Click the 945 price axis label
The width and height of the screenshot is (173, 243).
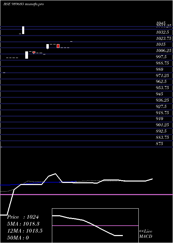tap(160, 94)
